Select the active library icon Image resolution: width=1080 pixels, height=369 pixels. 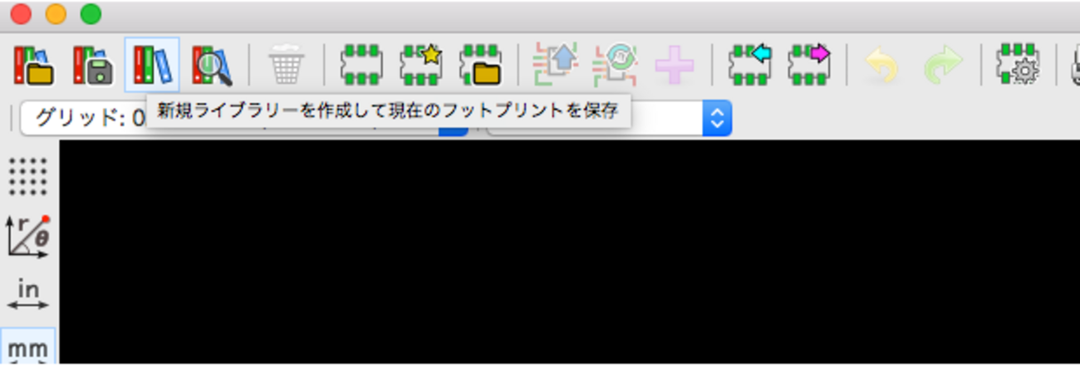[x=33, y=65]
